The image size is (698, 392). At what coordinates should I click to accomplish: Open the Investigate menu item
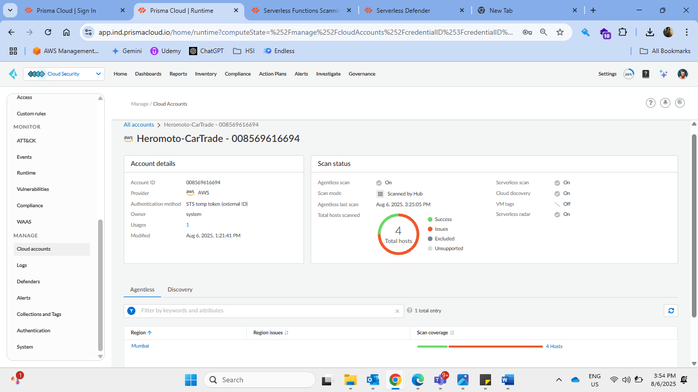(x=328, y=74)
